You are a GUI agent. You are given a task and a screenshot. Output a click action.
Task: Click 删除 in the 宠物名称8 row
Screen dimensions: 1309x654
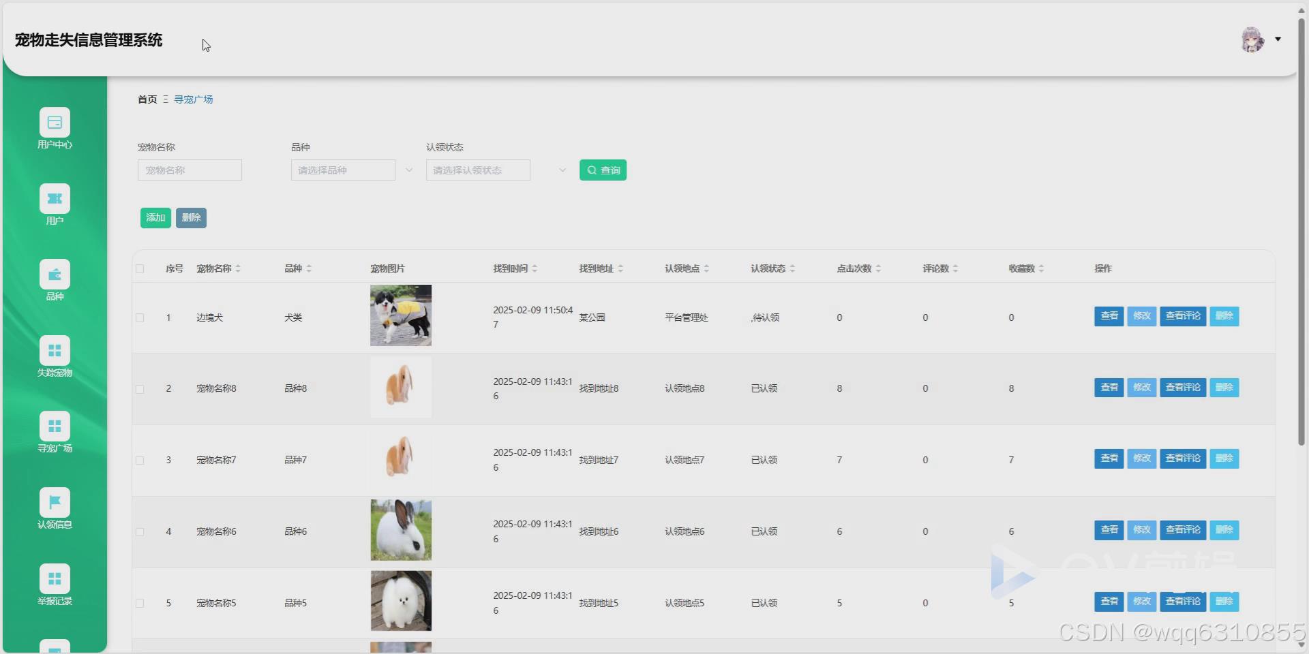(x=1224, y=388)
